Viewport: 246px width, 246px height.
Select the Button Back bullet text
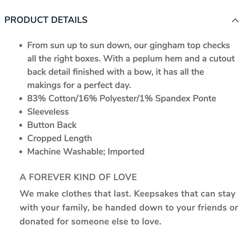(x=52, y=125)
